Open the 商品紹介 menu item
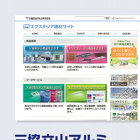This screenshot has width=140, height=140. coord(57,34)
